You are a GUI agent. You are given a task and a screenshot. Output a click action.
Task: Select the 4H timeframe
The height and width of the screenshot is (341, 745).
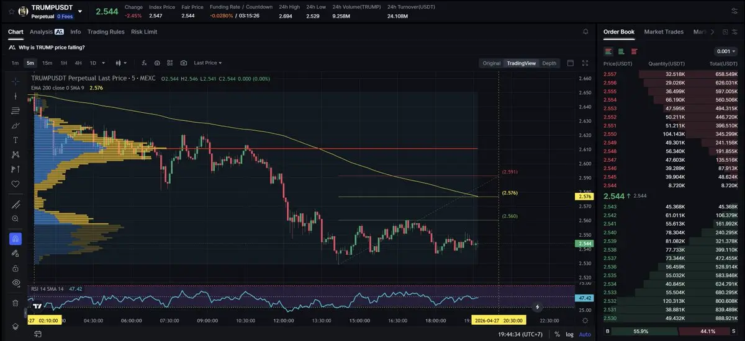point(78,63)
